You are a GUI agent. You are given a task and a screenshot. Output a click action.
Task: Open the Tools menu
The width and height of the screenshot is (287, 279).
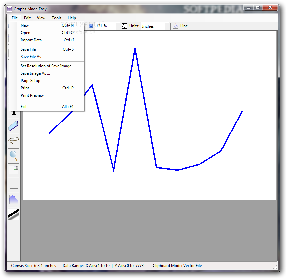56,18
